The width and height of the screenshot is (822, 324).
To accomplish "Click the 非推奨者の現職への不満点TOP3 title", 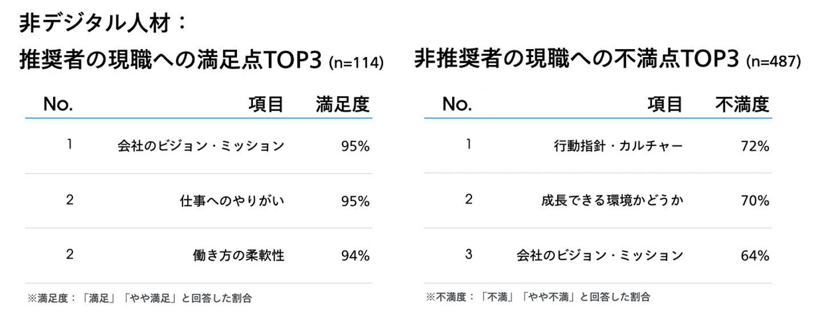I will click(x=577, y=59).
